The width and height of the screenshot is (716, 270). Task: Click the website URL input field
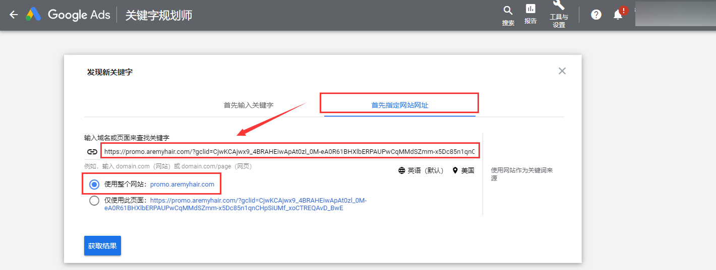289,151
